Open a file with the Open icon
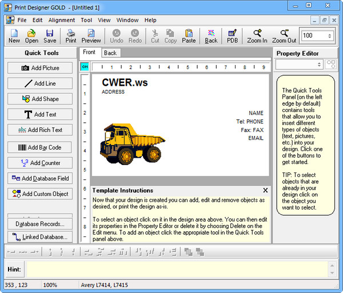The width and height of the screenshot is (343, 293). [x=31, y=35]
